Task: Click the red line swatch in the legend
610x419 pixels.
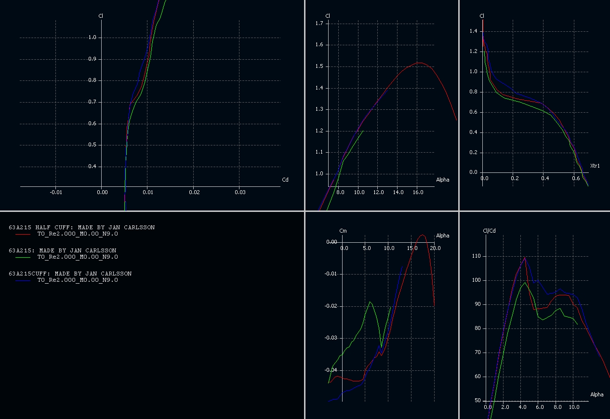Action: pyautogui.click(x=23, y=234)
